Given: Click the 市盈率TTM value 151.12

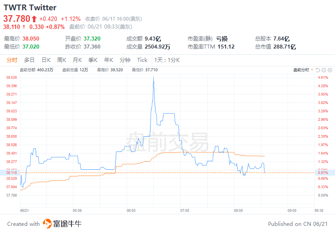Looking at the screenshot, I should (226, 46).
